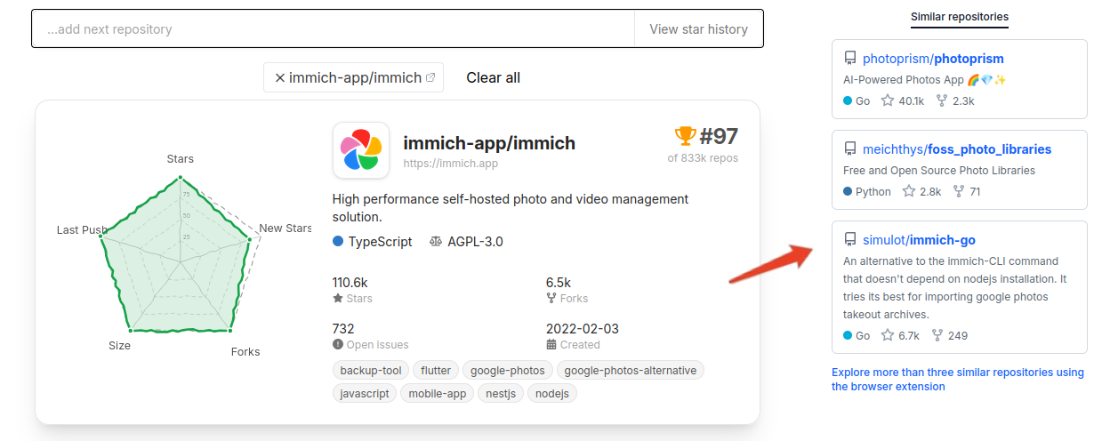Click the 'of 833k repos' text
The height and width of the screenshot is (441, 1118).
(703, 158)
